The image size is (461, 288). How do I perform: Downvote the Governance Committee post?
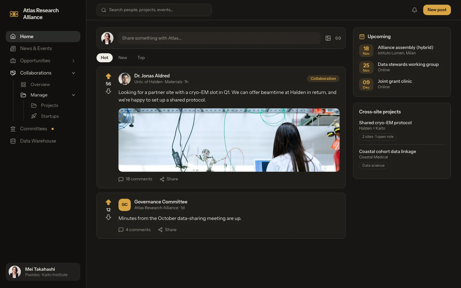[x=108, y=217]
